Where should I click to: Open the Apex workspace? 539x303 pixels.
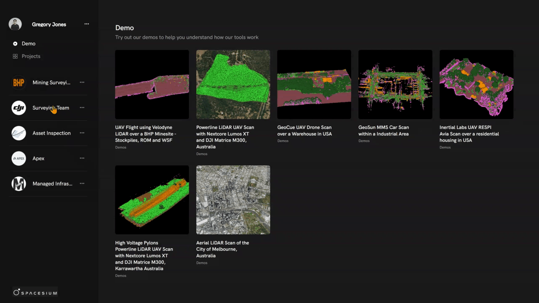point(38,158)
